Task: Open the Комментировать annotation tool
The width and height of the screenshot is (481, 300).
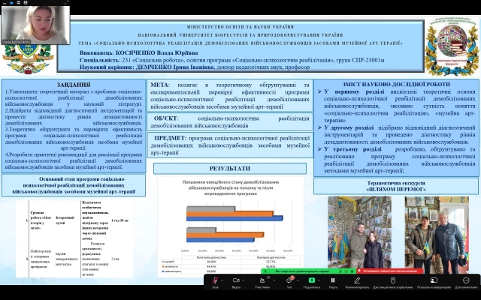Action: [x=357, y=280]
